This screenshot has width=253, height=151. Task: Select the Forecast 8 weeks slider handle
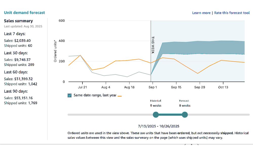[x=185, y=115]
